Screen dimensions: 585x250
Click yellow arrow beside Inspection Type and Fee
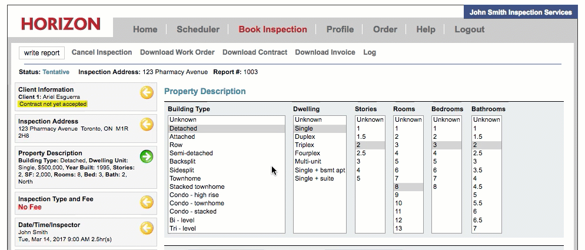[147, 202]
